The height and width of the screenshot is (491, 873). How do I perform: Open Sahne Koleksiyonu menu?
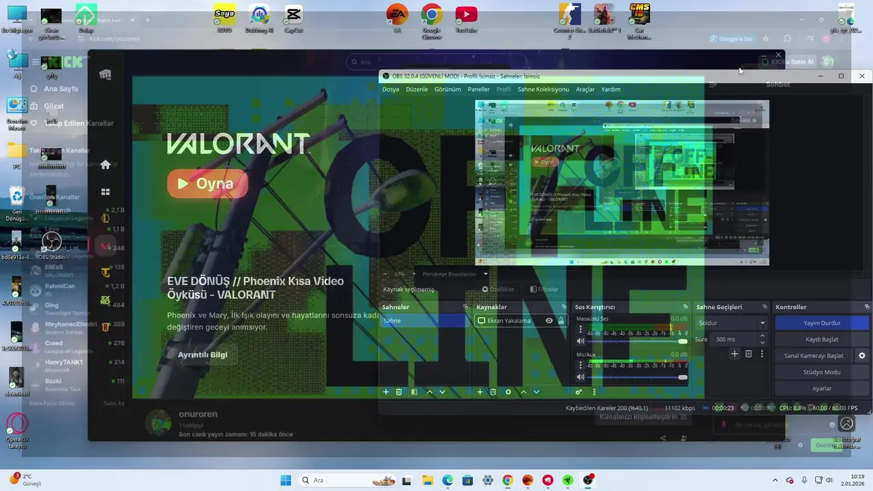pyautogui.click(x=543, y=89)
